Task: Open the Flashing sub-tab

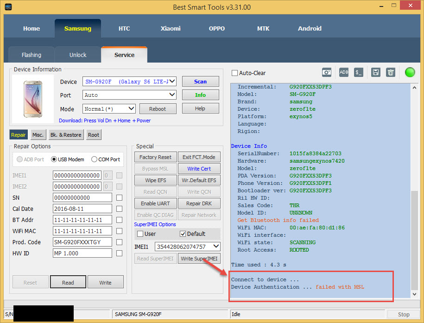Action: pos(32,55)
